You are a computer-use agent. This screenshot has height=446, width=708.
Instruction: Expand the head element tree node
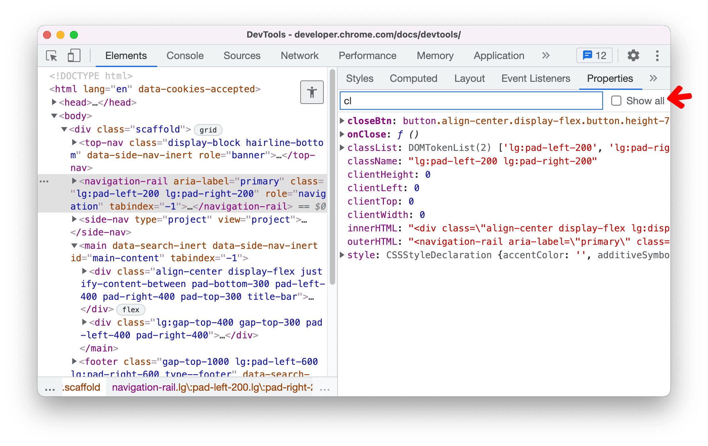pos(56,103)
